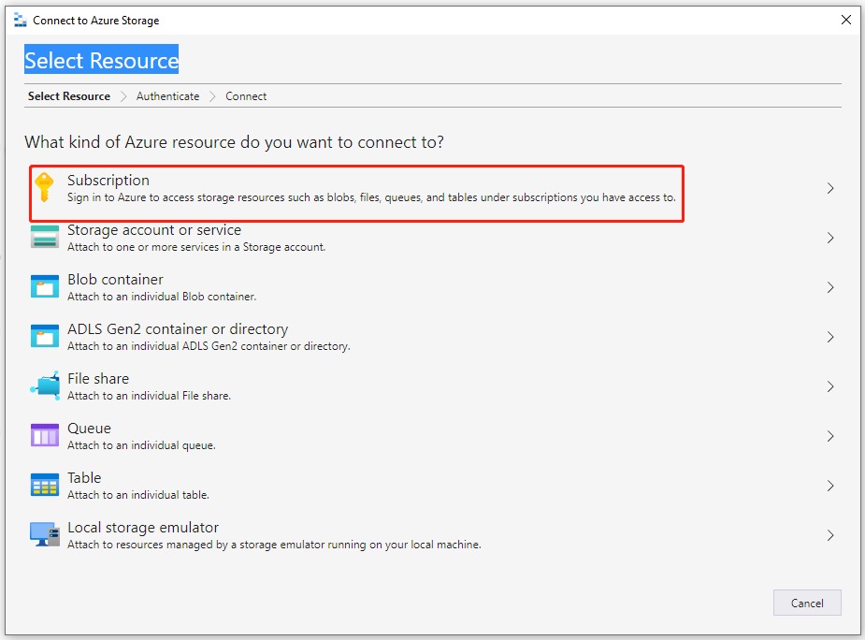Expand the Subscription option chevron
Image resolution: width=865 pixels, height=640 pixels.
830,188
